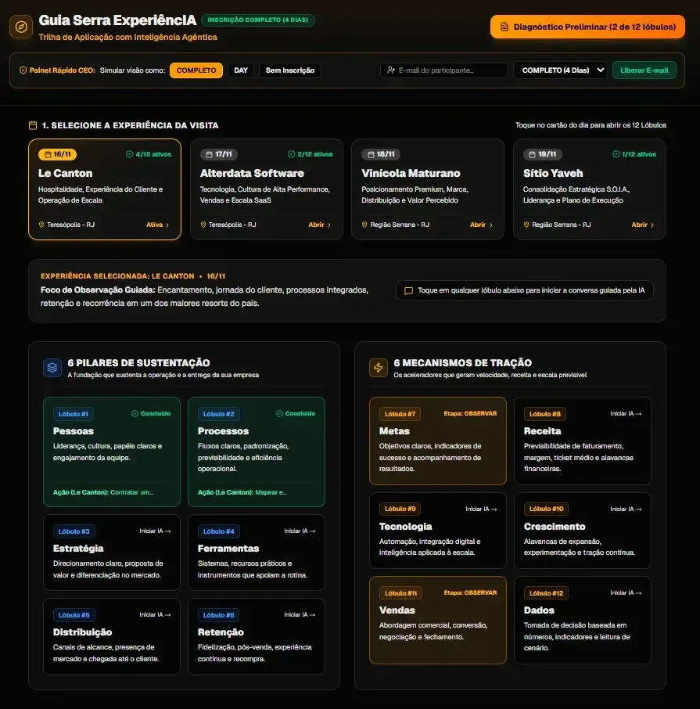Simulate view as DAY

[x=241, y=70]
